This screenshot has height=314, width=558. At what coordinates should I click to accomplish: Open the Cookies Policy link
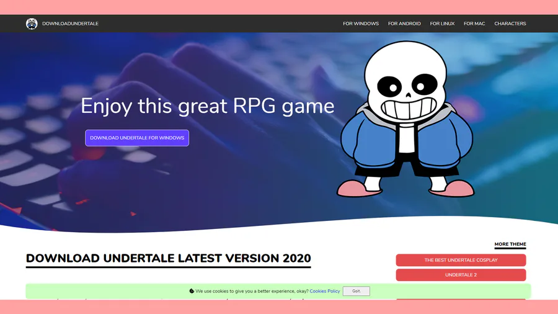(x=324, y=291)
